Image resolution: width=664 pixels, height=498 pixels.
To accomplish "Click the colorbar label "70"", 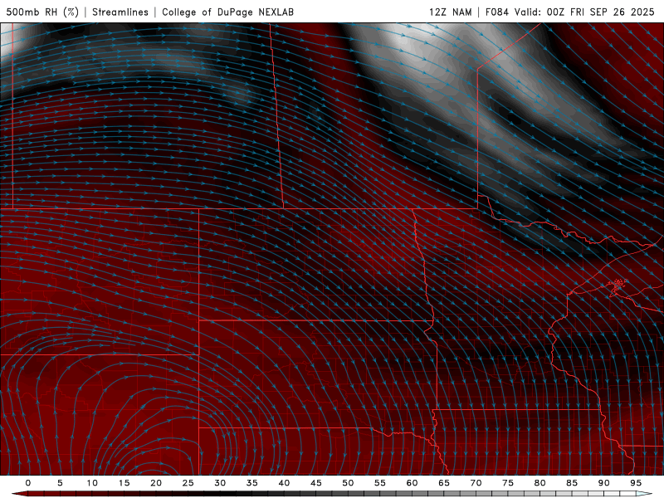I will point(476,483).
